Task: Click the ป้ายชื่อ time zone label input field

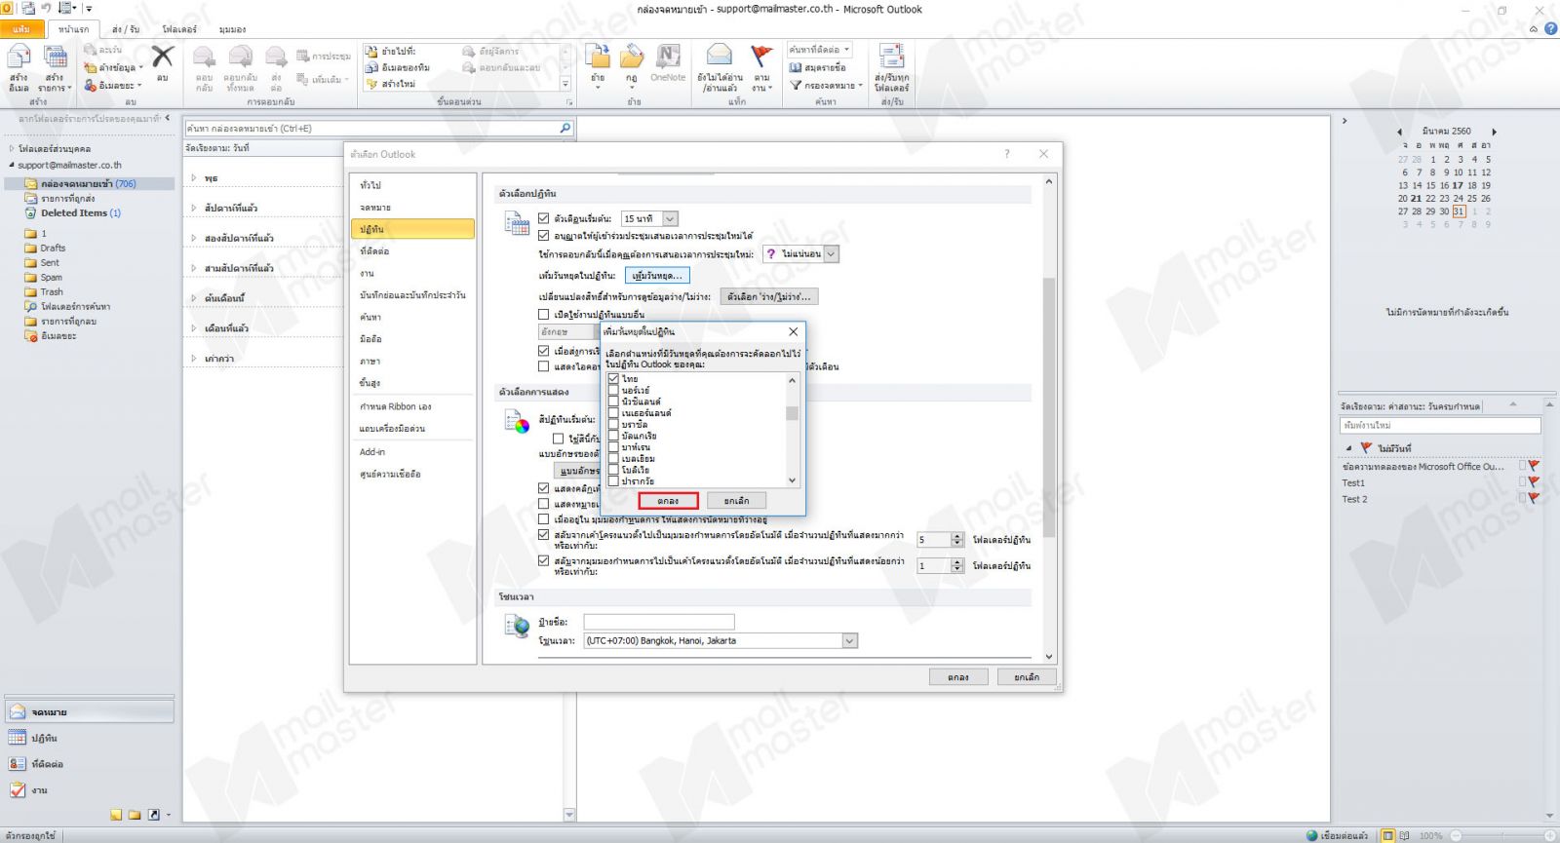Action: [x=659, y=622]
